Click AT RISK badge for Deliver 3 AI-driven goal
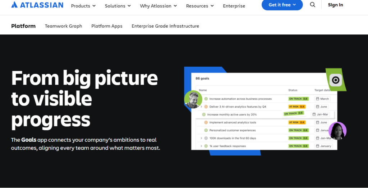Screen dimensions: 368x188 pyautogui.click(x=297, y=107)
